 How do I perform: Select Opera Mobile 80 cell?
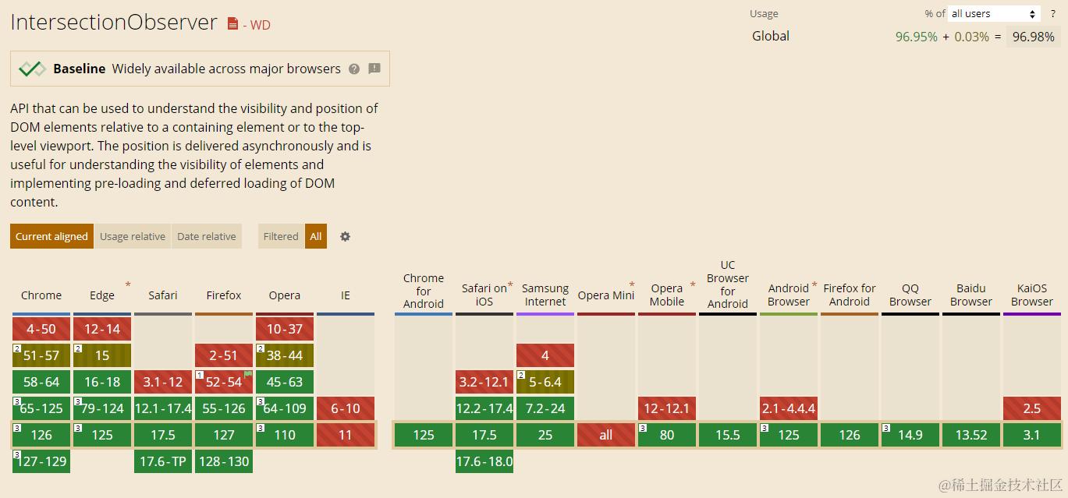point(667,435)
